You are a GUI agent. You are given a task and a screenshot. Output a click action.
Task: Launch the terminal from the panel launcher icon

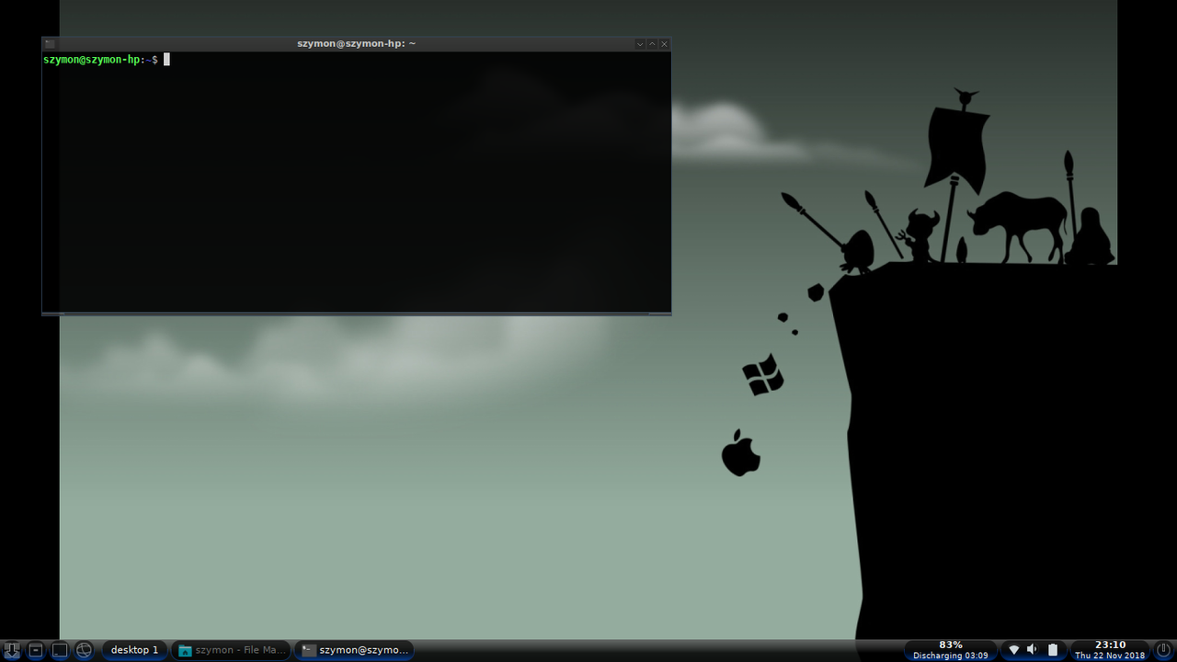click(60, 650)
